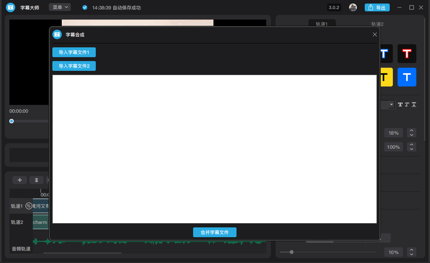Click the 音频轨道 label
430x263 pixels.
(21, 249)
